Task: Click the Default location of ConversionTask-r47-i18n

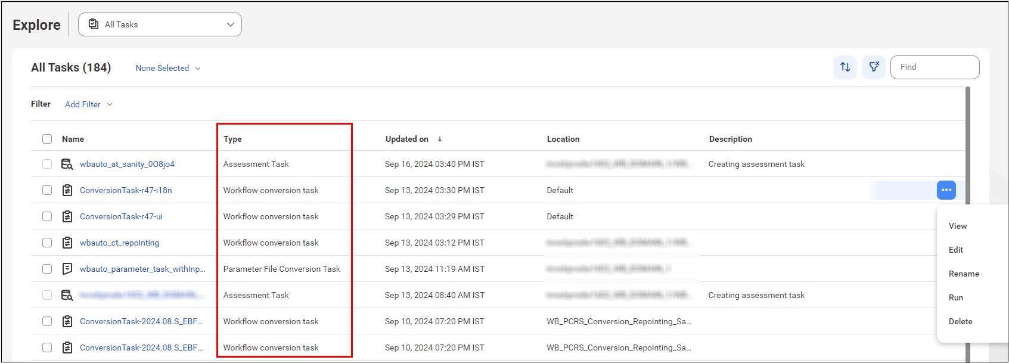Action: pyautogui.click(x=560, y=190)
